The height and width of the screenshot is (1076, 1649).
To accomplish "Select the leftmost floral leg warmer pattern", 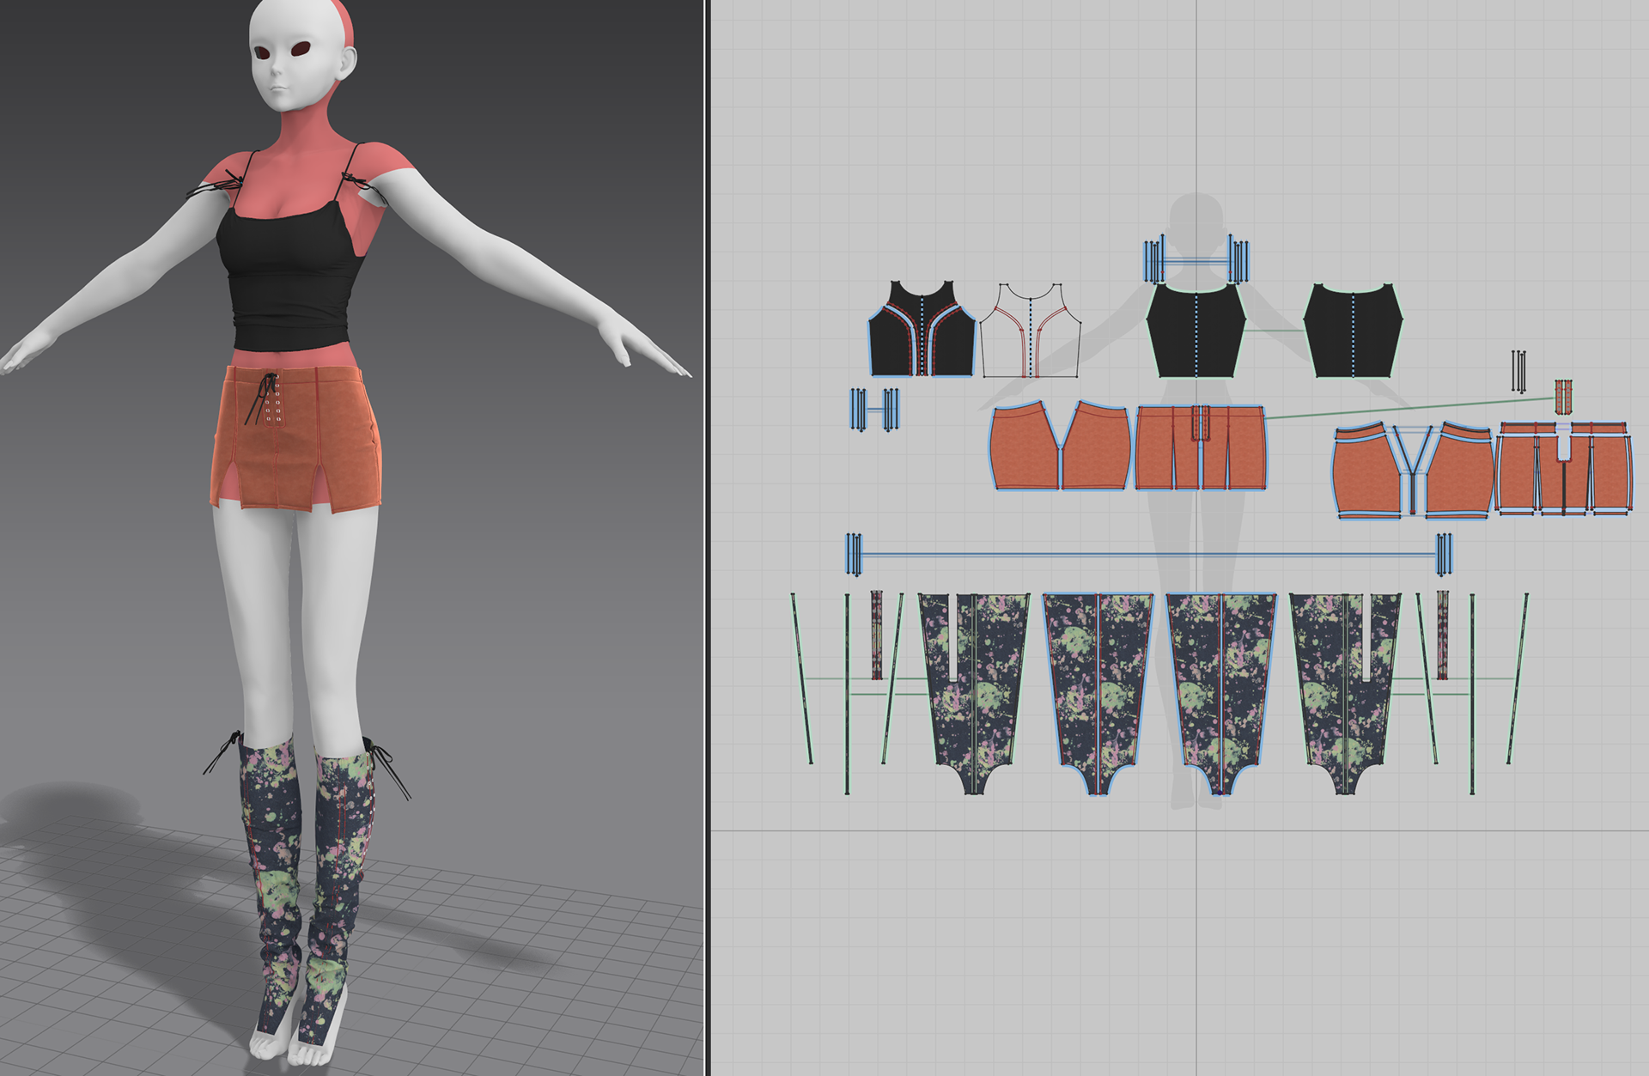I will (974, 692).
